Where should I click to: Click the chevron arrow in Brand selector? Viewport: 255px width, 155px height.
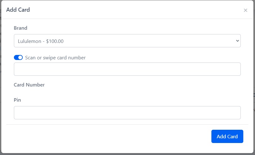coord(237,41)
